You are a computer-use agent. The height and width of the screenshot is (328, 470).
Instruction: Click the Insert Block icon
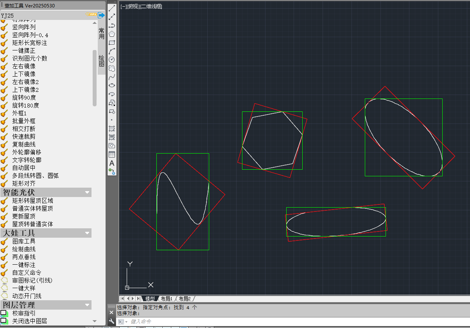pyautogui.click(x=112, y=102)
